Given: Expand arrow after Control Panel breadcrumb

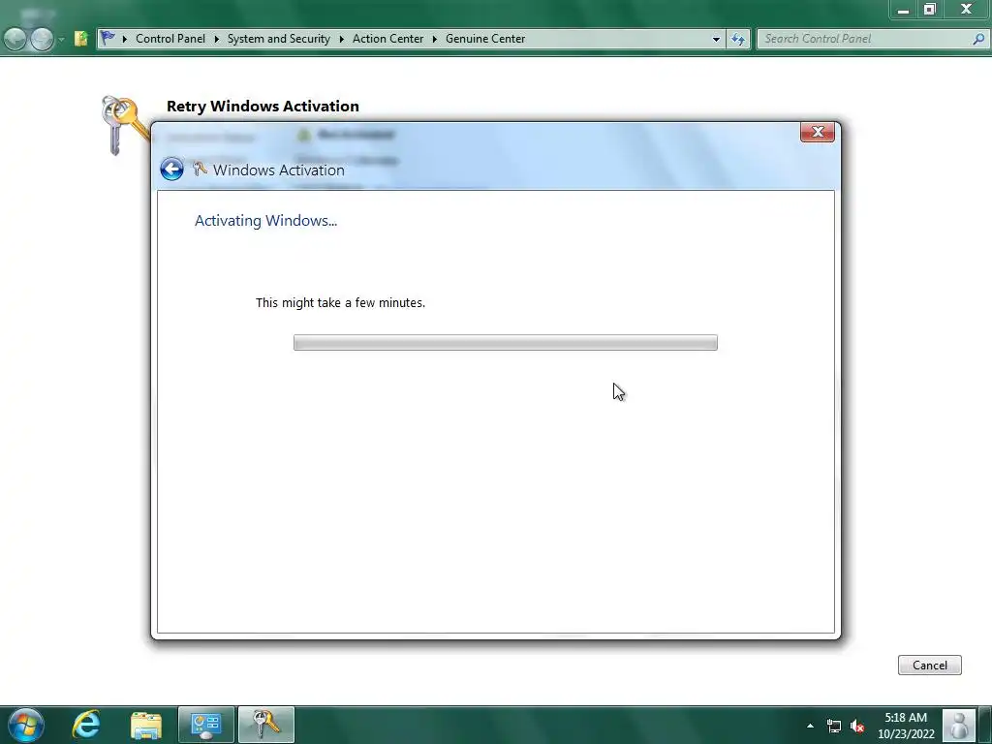Looking at the screenshot, I should (216, 39).
